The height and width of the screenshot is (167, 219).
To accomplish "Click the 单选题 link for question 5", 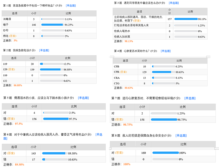I will click(x=84, y=98).
